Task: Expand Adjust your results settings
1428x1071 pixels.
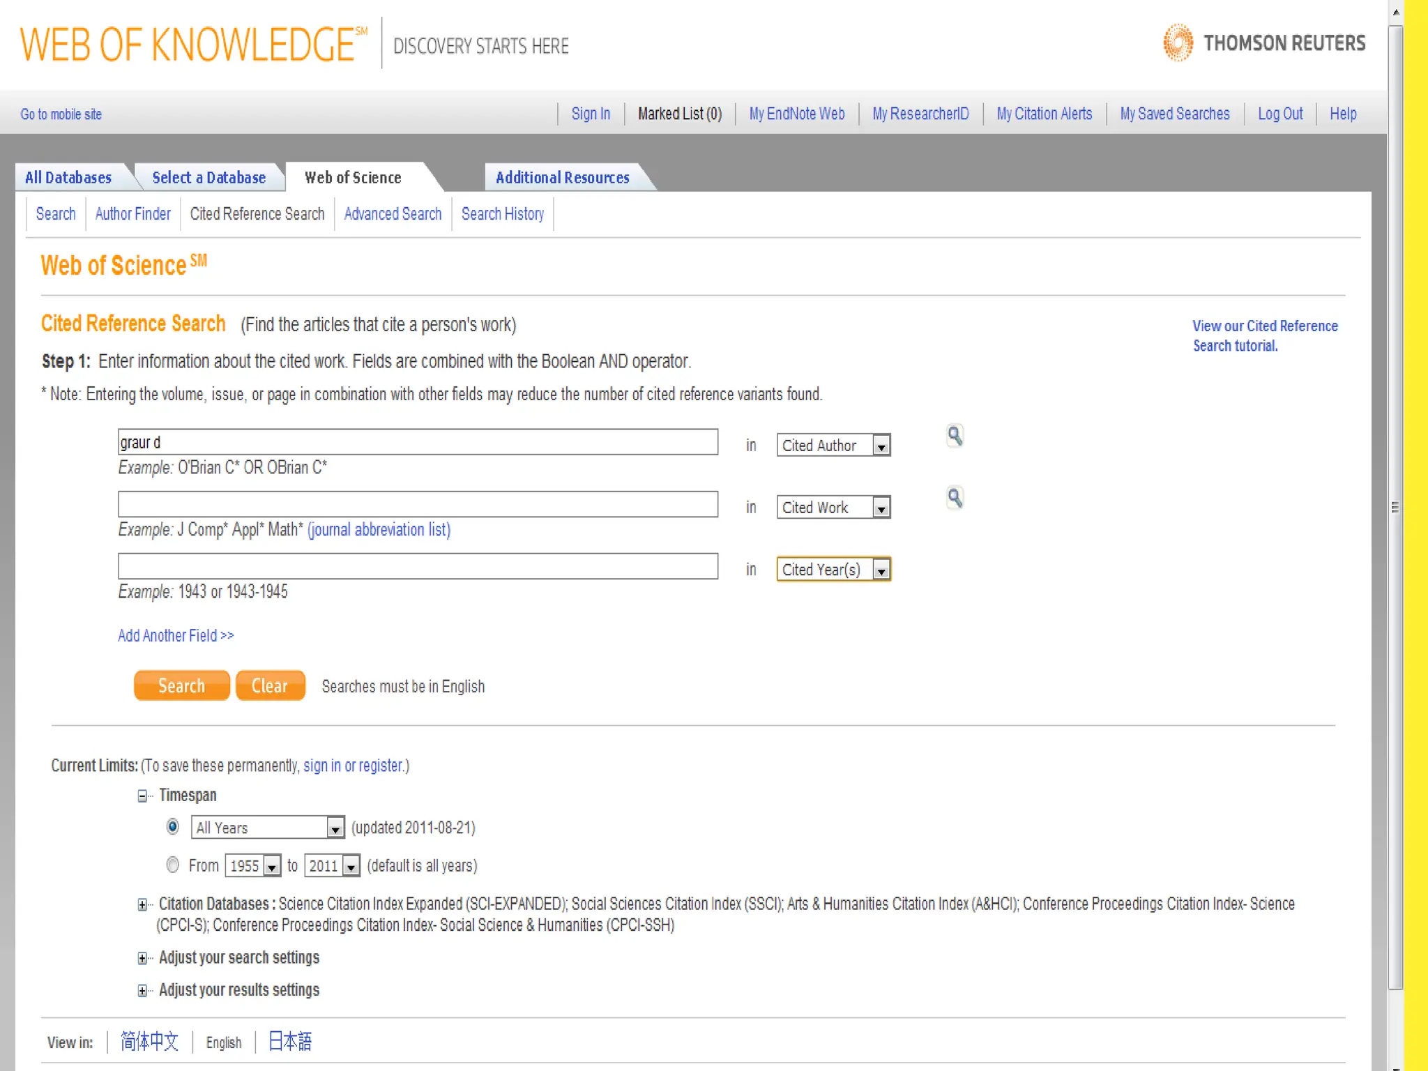Action: tap(143, 991)
